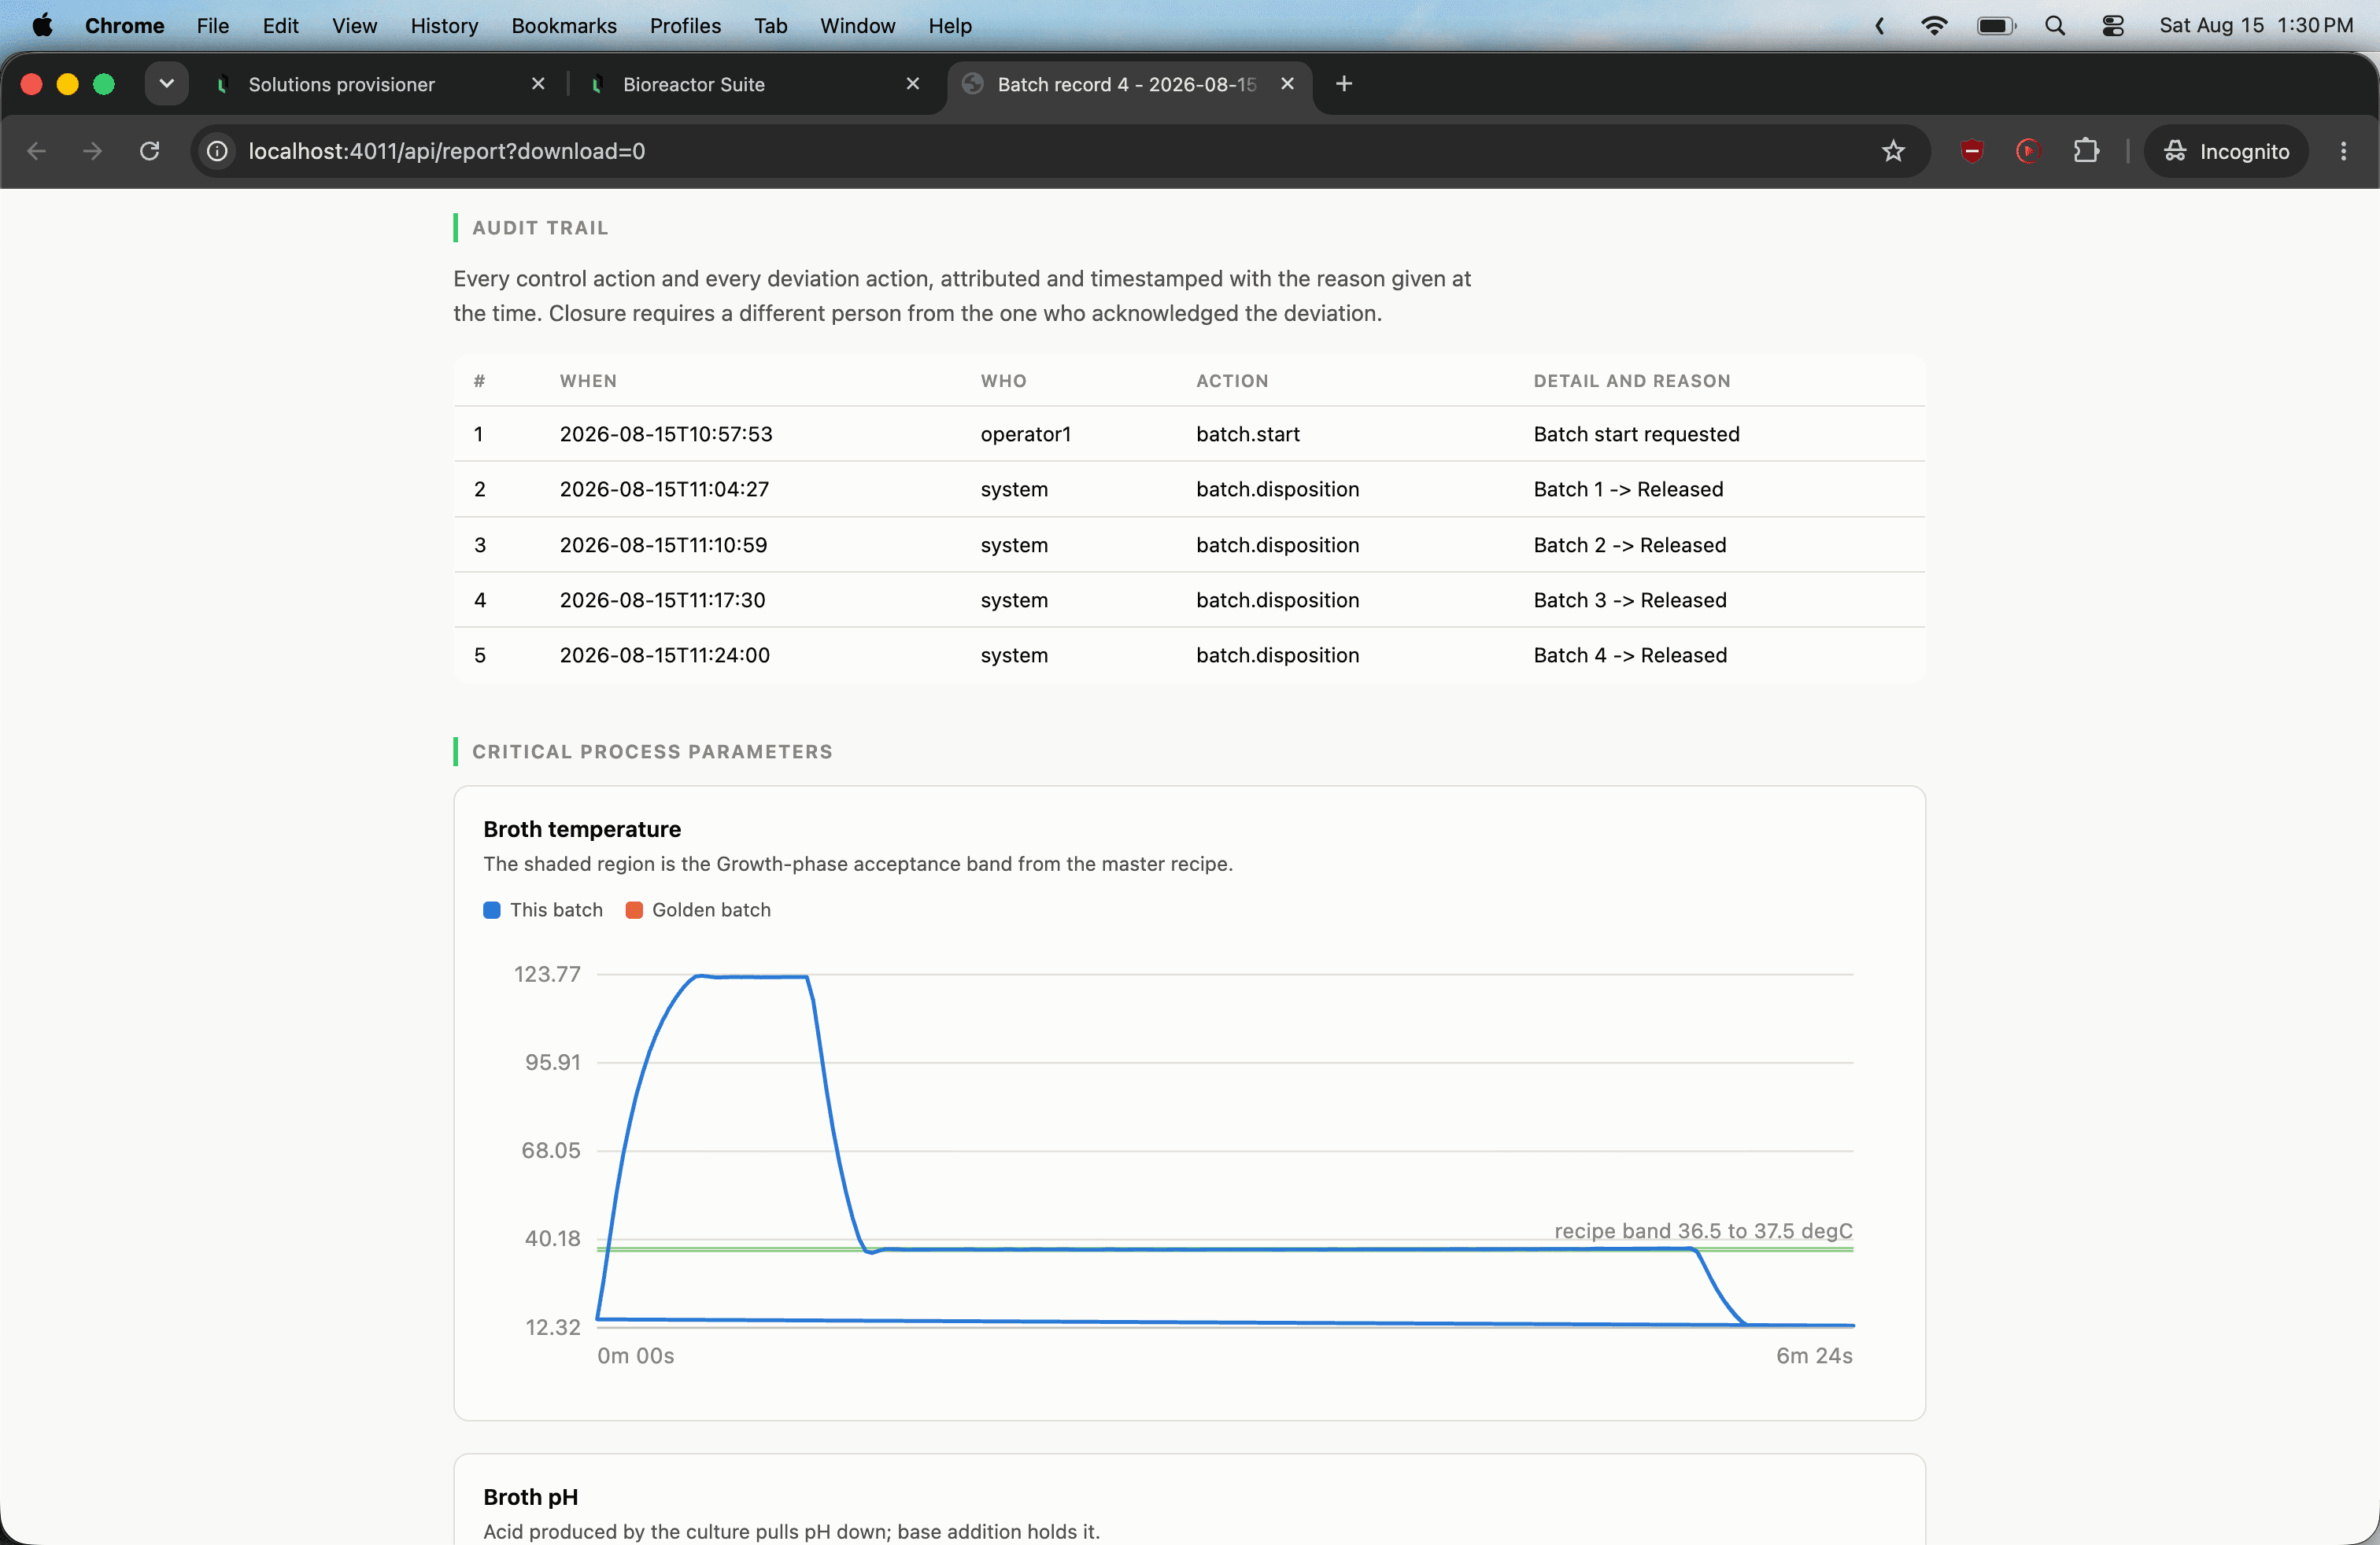Click the AUDIT TRAIL section heading
This screenshot has width=2380, height=1545.
(x=540, y=228)
